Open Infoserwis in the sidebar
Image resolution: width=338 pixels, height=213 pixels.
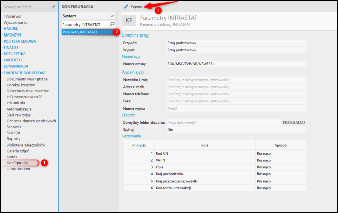(x=12, y=16)
